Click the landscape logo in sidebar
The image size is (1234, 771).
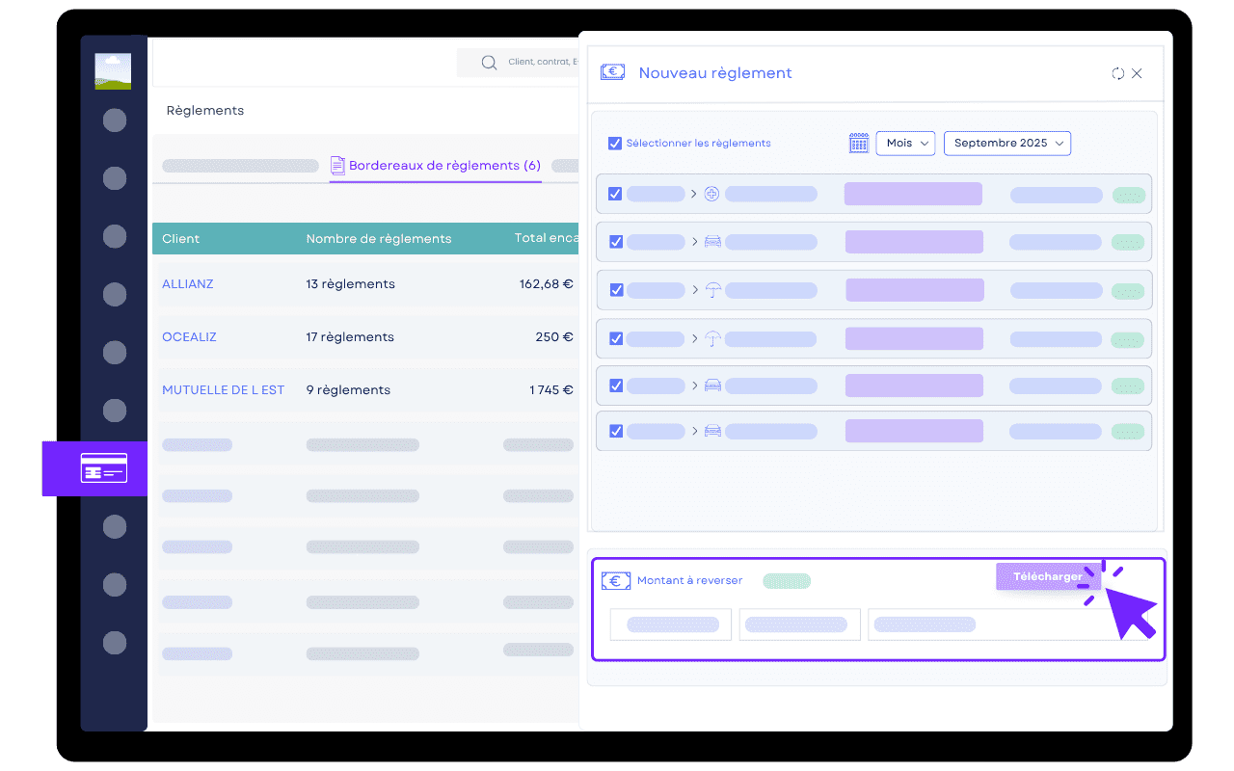click(x=113, y=72)
